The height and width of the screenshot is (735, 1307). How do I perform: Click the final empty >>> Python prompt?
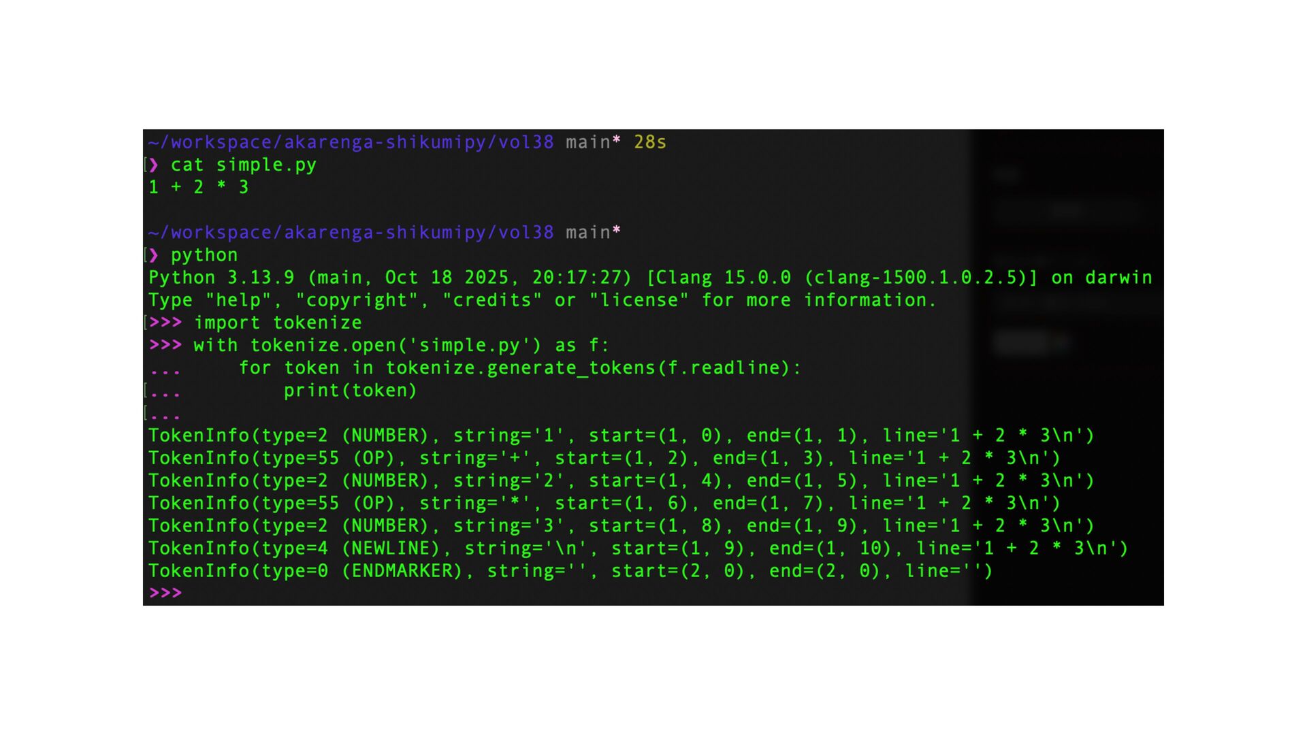tap(165, 593)
